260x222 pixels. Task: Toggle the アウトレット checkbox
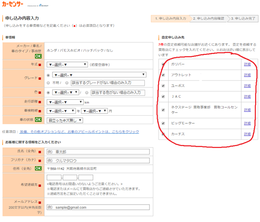163,74
